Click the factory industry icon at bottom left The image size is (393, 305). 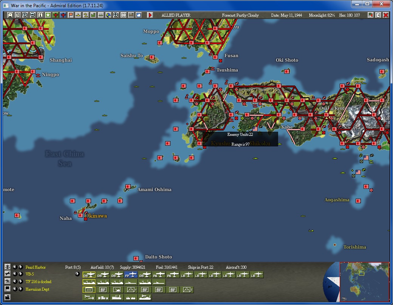(8, 297)
